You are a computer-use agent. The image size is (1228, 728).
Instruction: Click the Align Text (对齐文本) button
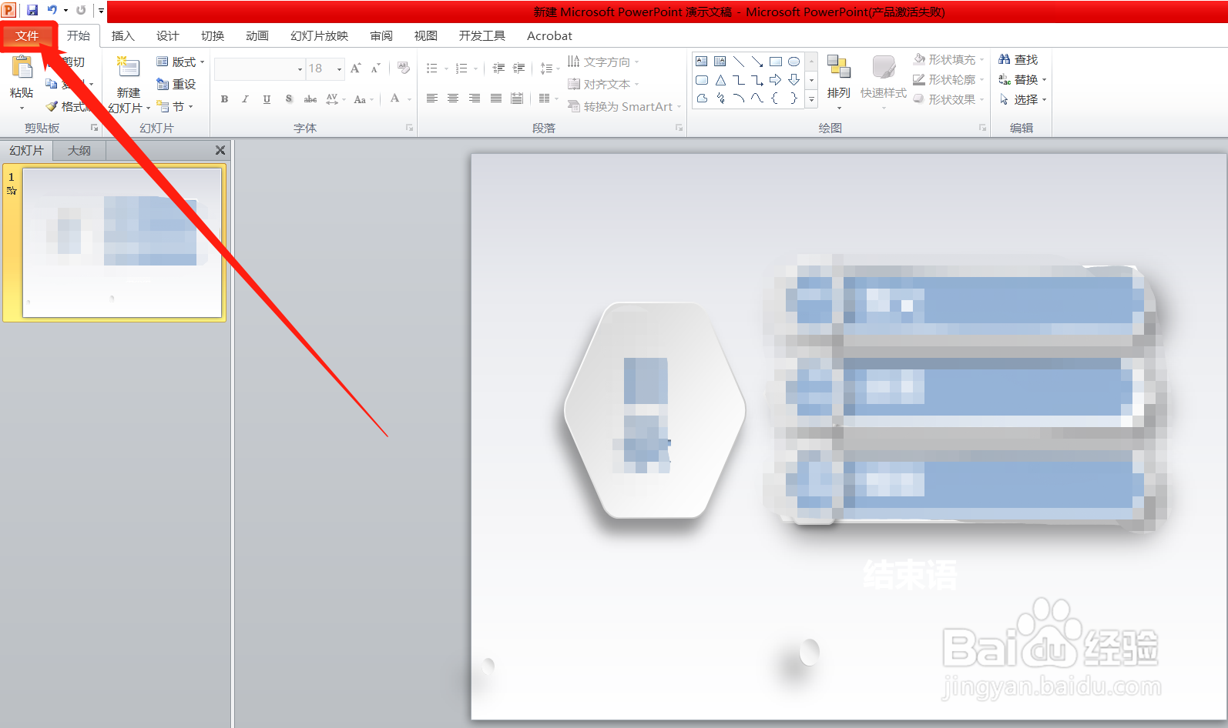(x=603, y=84)
